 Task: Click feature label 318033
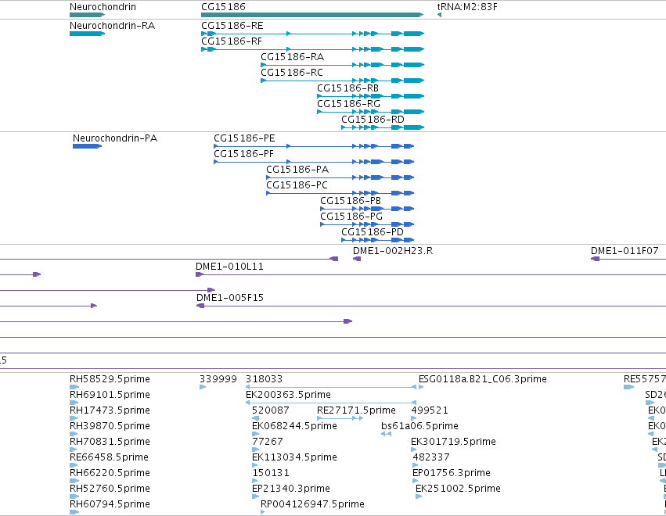point(265,379)
